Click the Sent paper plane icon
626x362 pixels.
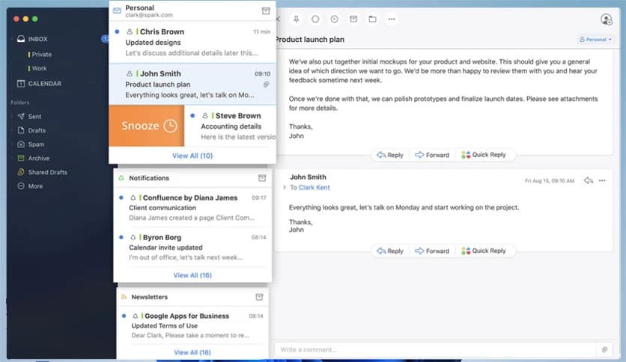[x=21, y=117]
